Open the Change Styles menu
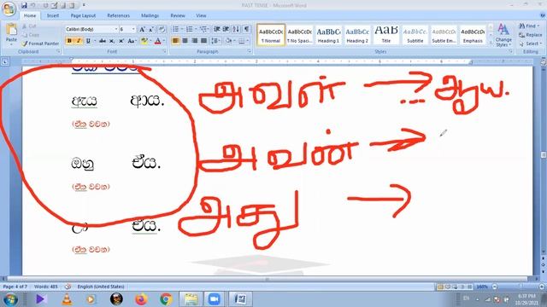This screenshot has height=307, width=547. pyautogui.click(x=503, y=35)
